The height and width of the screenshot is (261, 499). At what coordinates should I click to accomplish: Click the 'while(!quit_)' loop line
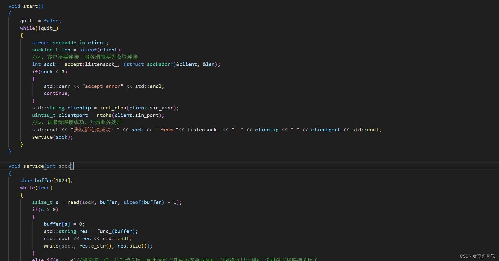tap(39, 28)
